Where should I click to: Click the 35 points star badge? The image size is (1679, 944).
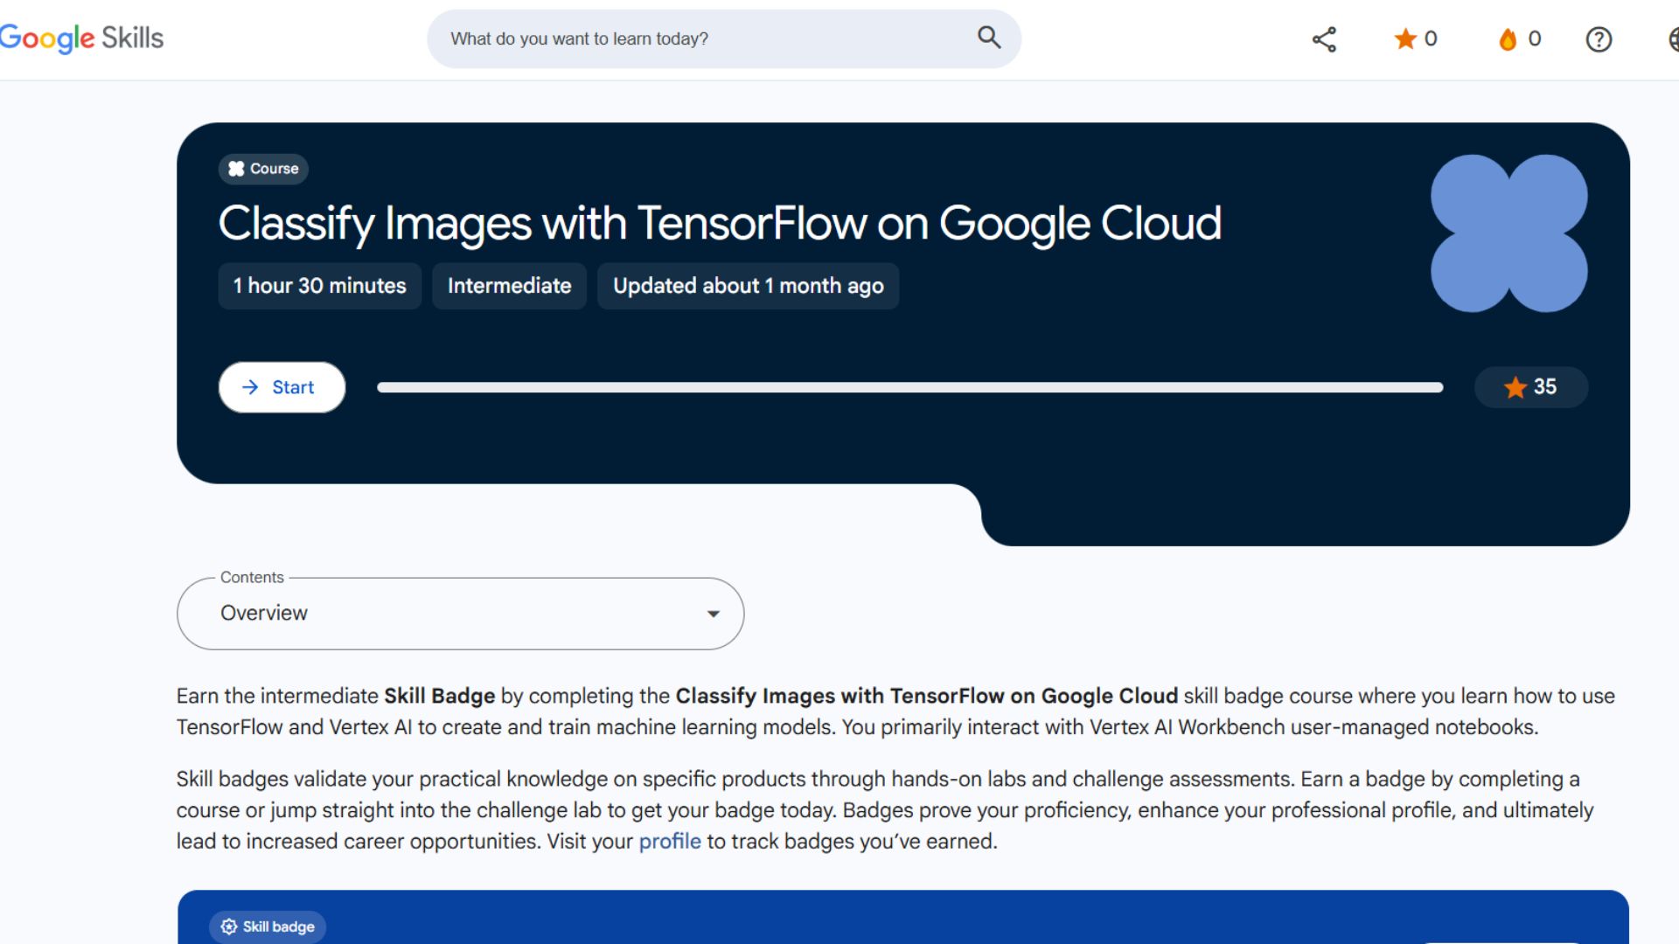[1530, 387]
